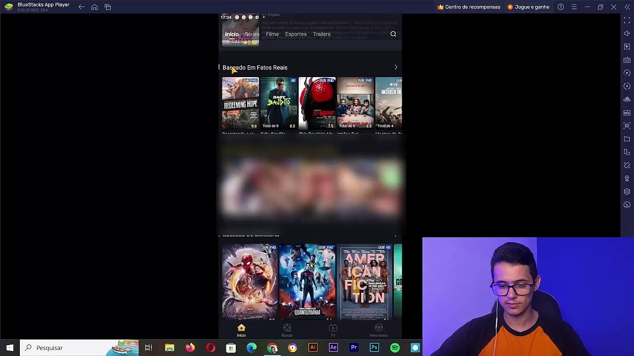Viewport: 634px width, 356px height.
Task: Tap Início home icon in bottom navigation
Action: 241,330
